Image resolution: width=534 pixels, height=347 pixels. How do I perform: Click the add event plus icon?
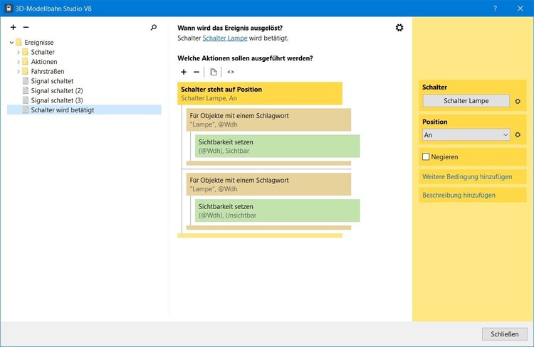pos(13,27)
